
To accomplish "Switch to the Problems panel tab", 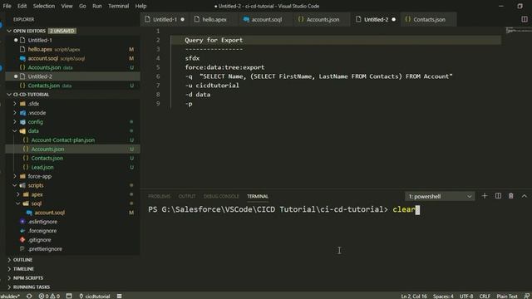I will click(159, 196).
